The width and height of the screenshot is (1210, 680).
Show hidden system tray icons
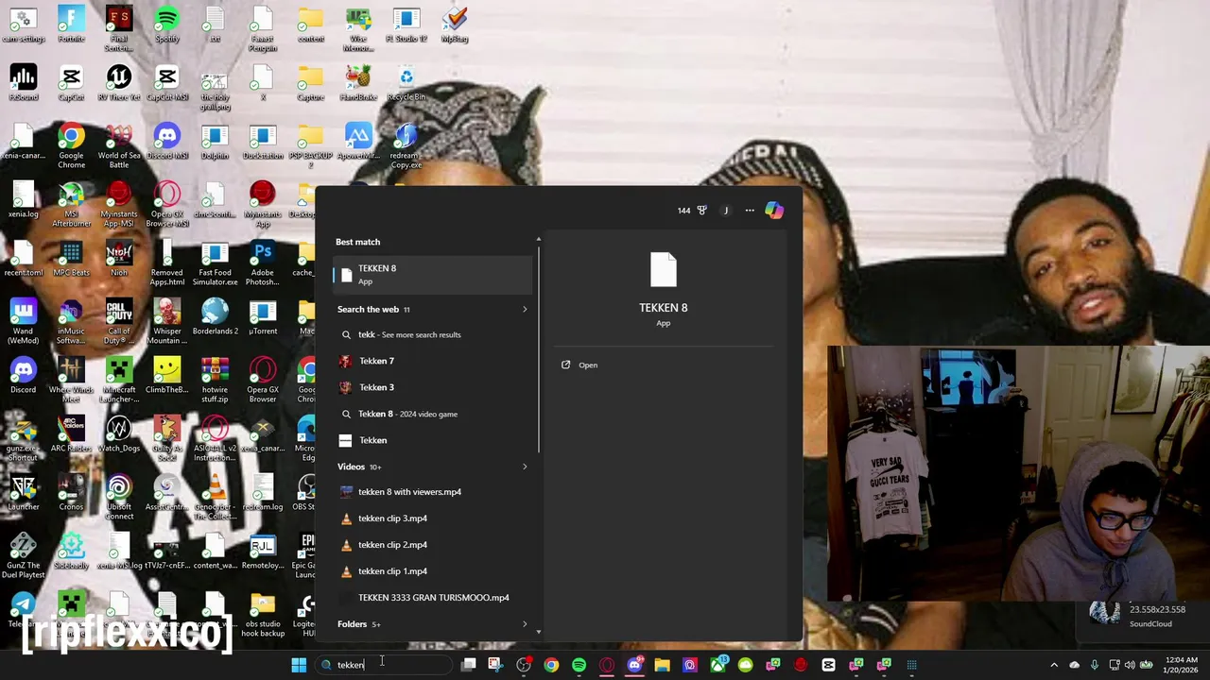point(1054,665)
